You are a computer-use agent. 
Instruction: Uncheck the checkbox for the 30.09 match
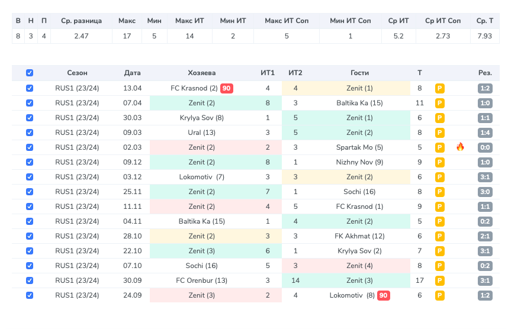point(30,280)
